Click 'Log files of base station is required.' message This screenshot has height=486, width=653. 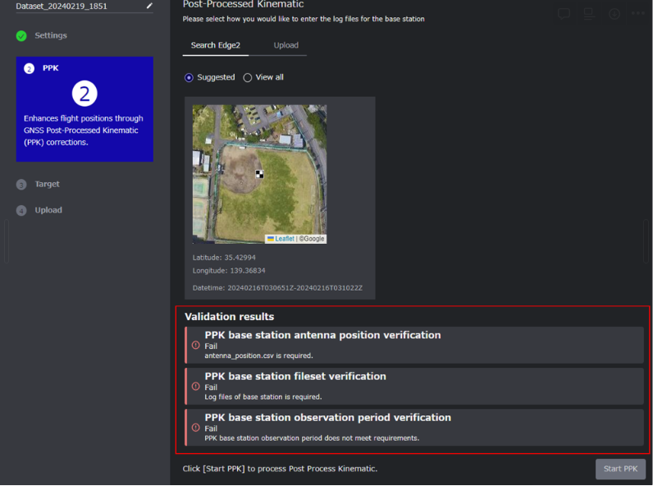pyautogui.click(x=263, y=397)
